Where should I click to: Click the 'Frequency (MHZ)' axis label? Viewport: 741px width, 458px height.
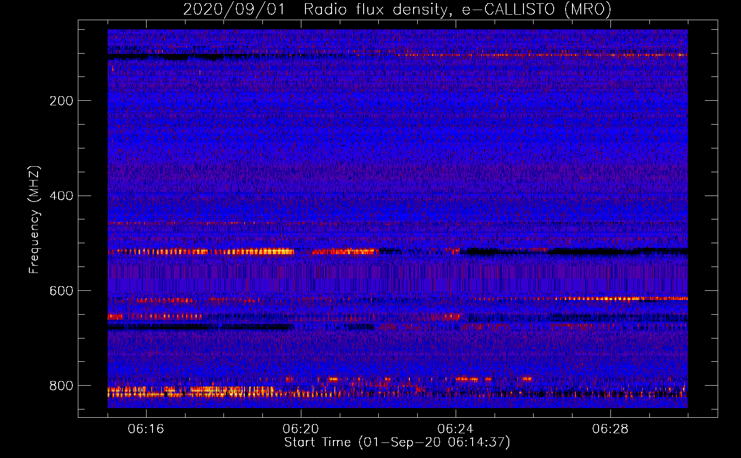34,220
